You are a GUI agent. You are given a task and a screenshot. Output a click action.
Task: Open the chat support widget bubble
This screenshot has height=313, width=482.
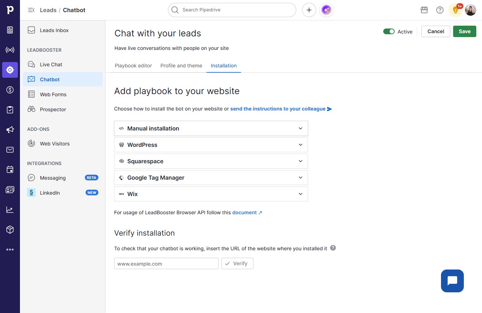point(452,281)
